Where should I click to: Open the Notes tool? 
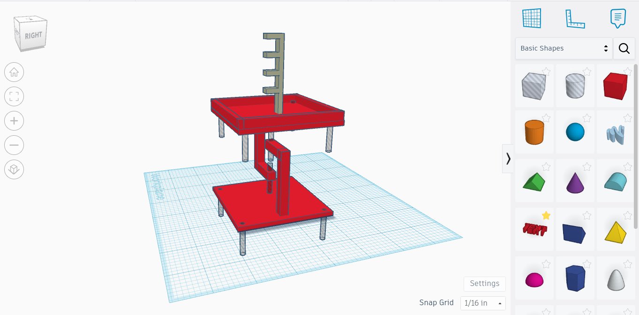point(618,19)
